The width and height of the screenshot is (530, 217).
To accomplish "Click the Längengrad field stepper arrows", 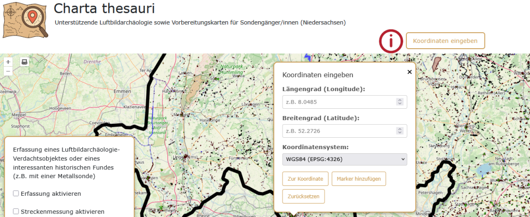I will 400,102.
